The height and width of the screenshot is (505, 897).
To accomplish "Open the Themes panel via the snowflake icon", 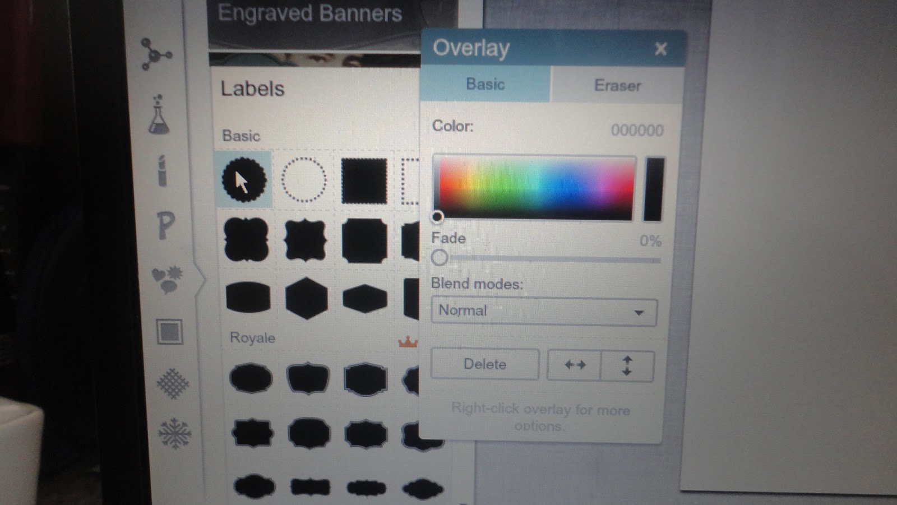I will coord(175,433).
